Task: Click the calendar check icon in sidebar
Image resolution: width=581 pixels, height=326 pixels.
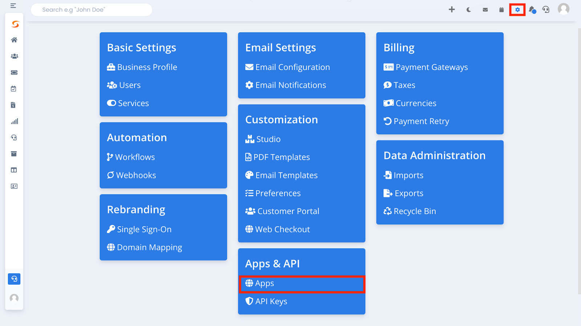Action: point(14,89)
